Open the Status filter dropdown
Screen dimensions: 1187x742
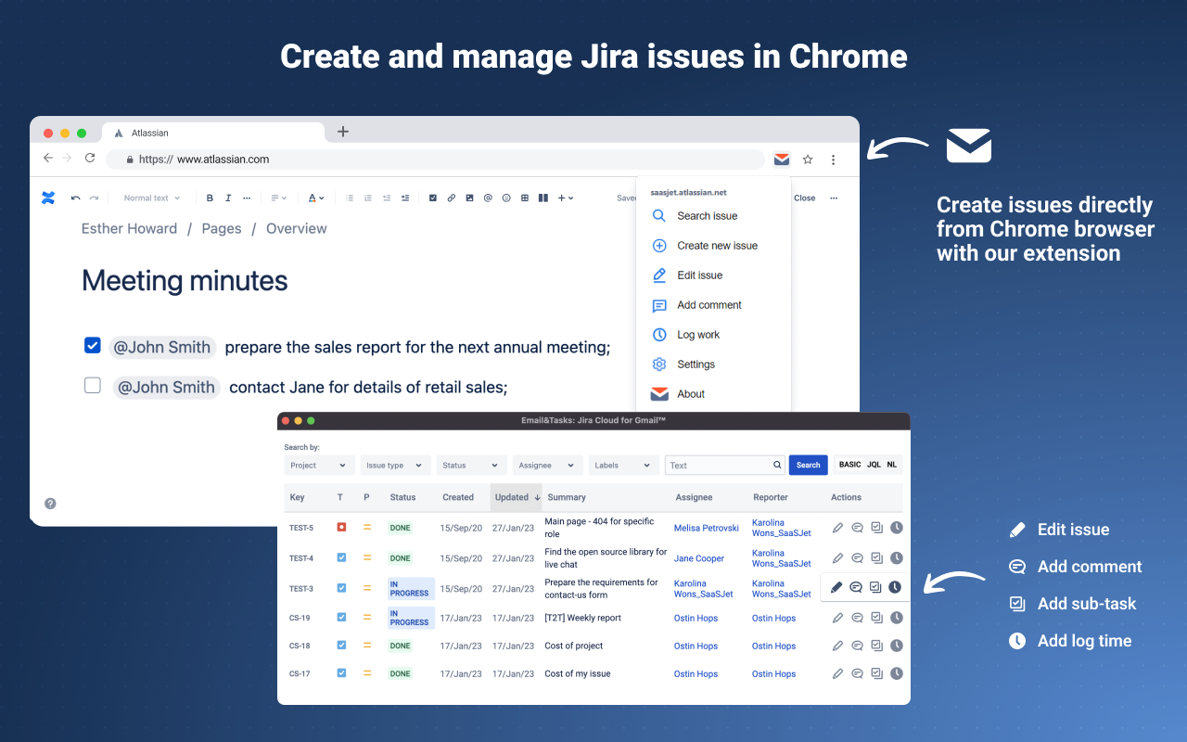471,466
